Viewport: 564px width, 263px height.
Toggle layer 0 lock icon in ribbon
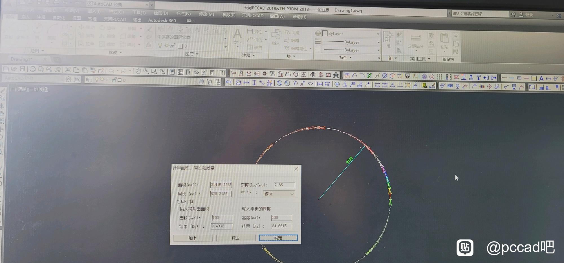[x=173, y=46]
